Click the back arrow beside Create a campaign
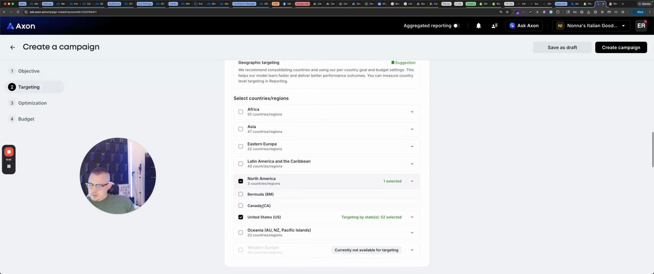654x274 pixels. coord(13,47)
